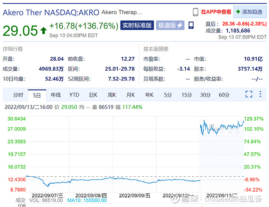This screenshot has height=207, width=269.
Task: Click change value +16.78(+136.76%)
Action: 84,26
